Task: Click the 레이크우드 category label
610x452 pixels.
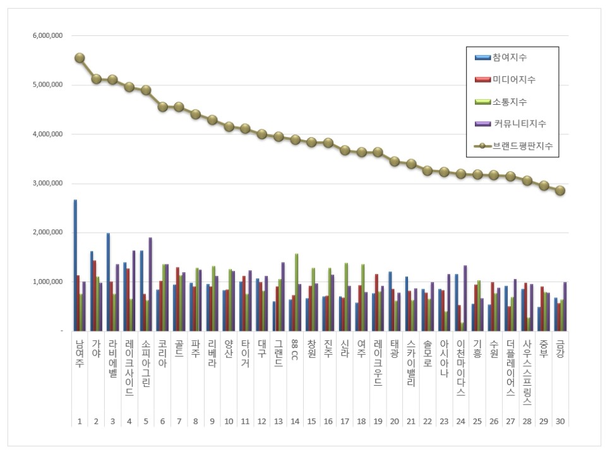Action: point(378,363)
